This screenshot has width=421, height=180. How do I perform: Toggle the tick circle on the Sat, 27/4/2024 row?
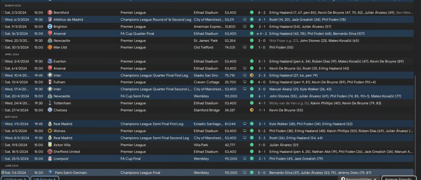[3, 110]
